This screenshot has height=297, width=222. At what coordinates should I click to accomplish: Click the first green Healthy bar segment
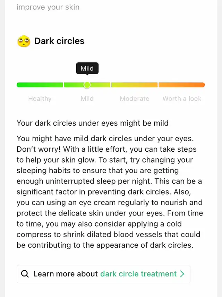click(x=40, y=85)
